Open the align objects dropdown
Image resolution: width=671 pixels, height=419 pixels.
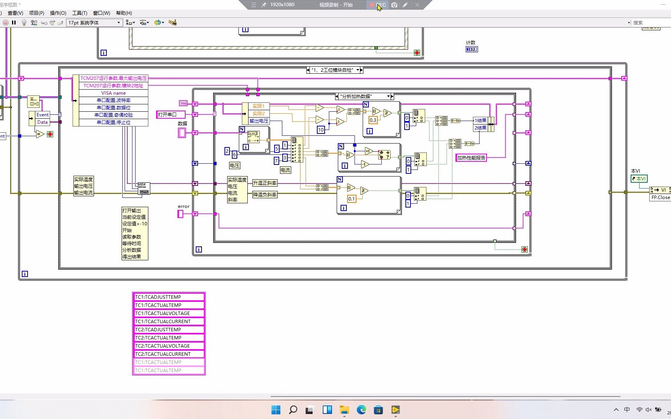coord(130,23)
